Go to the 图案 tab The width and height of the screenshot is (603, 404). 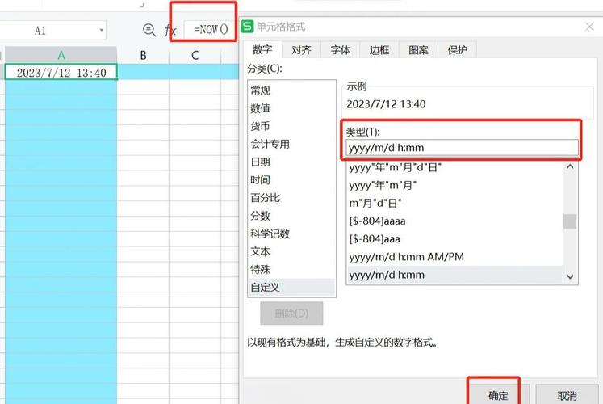pos(418,50)
